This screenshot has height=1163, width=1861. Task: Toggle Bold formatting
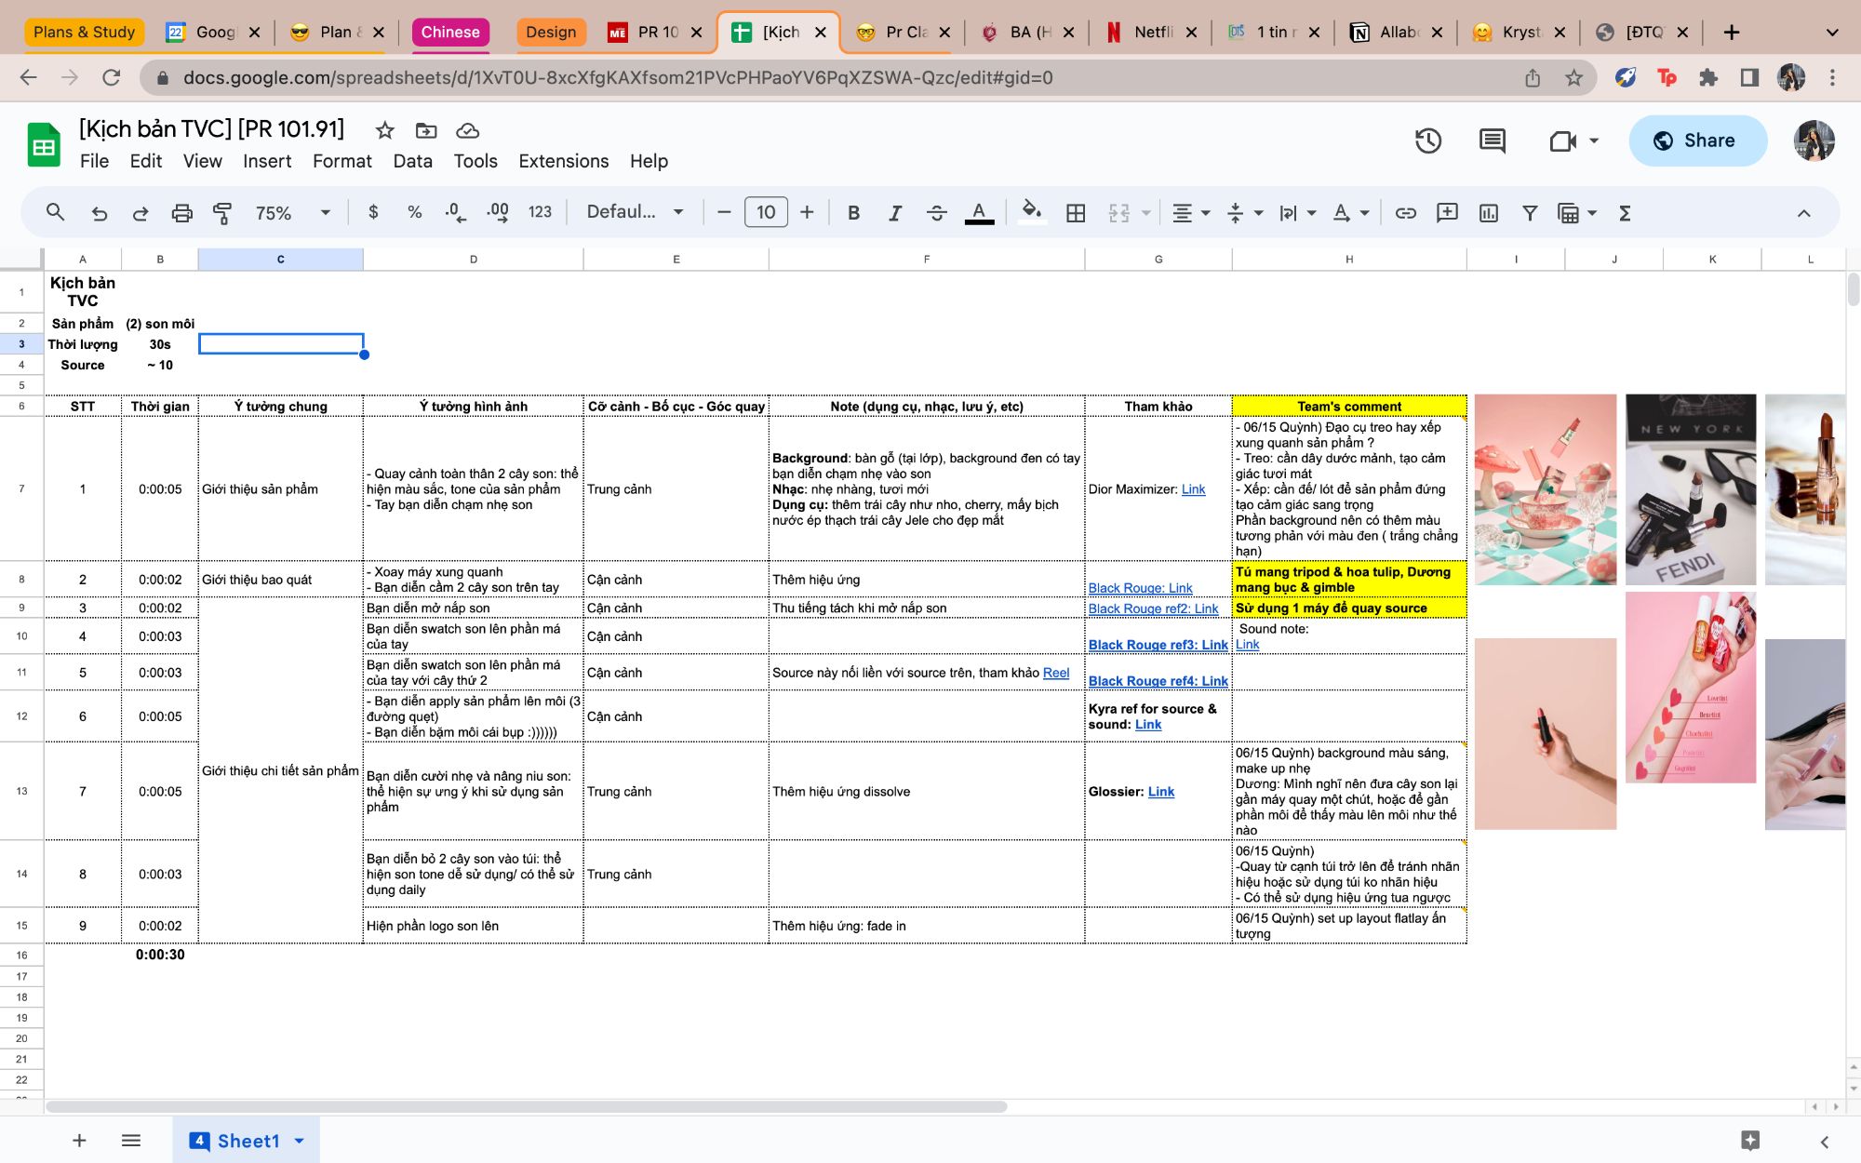[x=853, y=213]
